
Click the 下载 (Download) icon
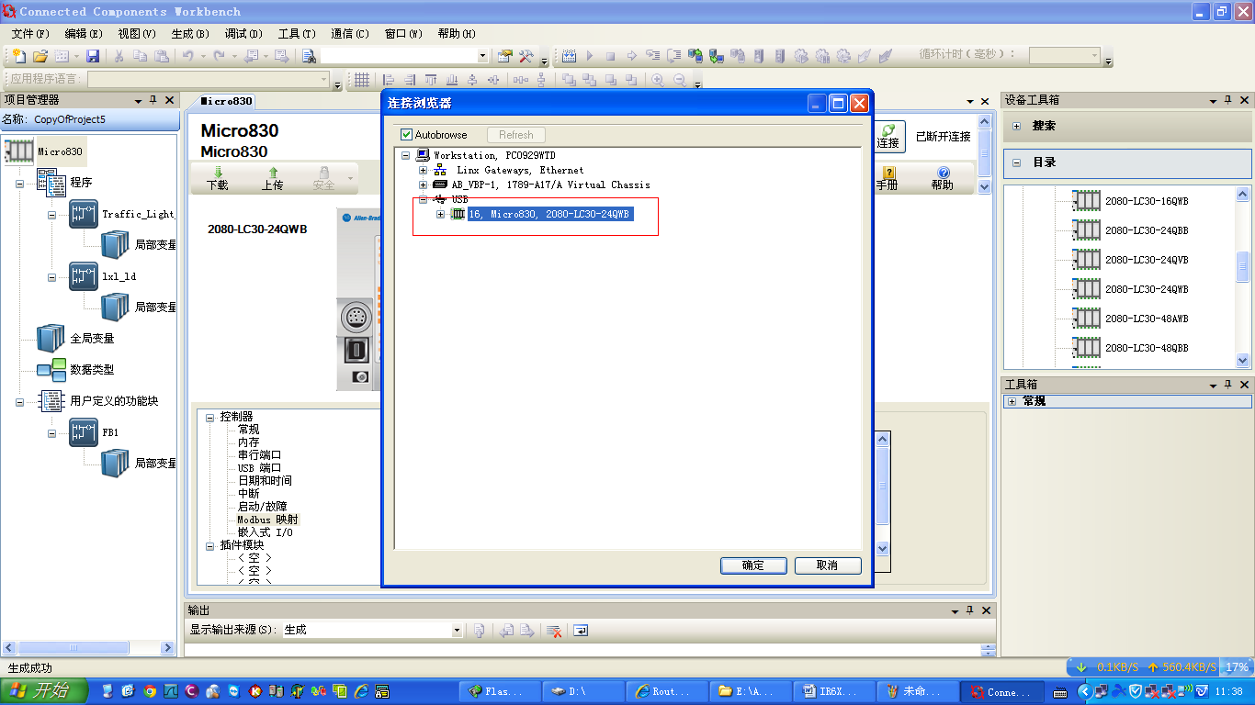point(218,173)
